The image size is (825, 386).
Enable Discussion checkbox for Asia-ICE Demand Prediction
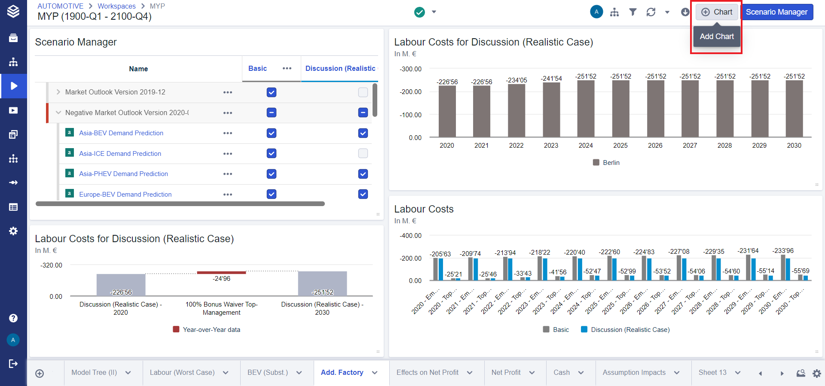pos(363,153)
